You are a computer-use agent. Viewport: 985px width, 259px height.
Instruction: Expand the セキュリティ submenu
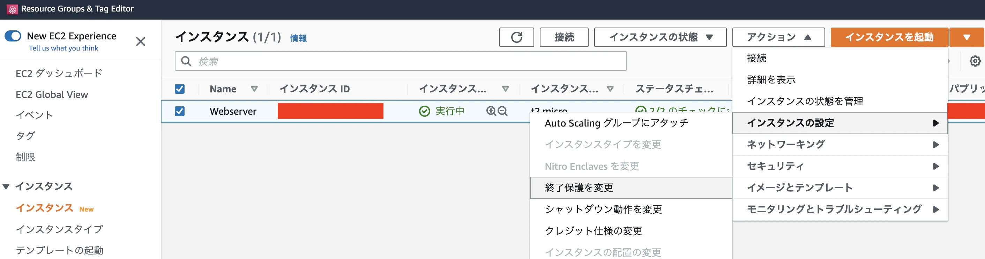(x=840, y=166)
